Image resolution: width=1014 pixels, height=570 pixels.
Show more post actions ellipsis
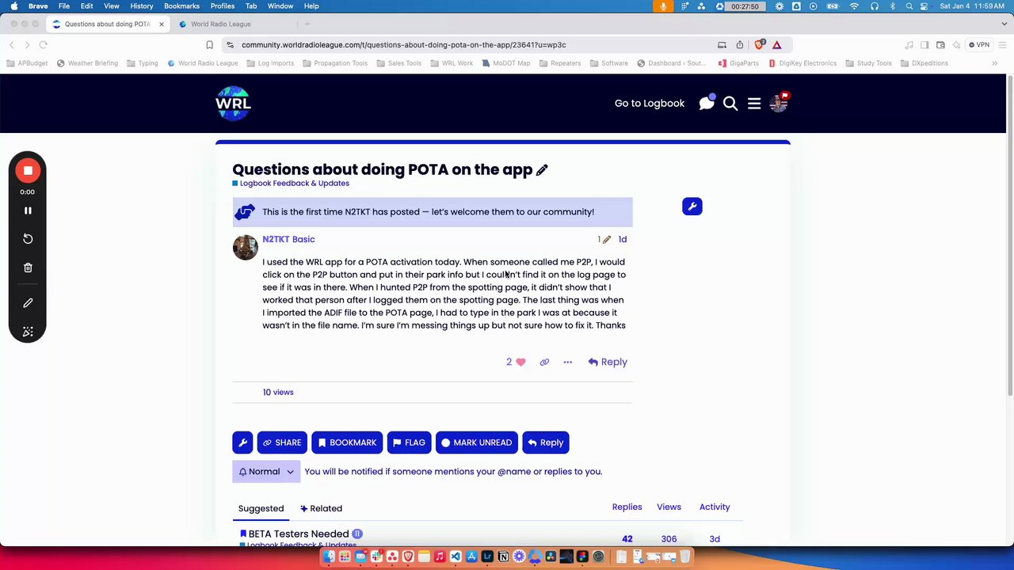tap(567, 362)
